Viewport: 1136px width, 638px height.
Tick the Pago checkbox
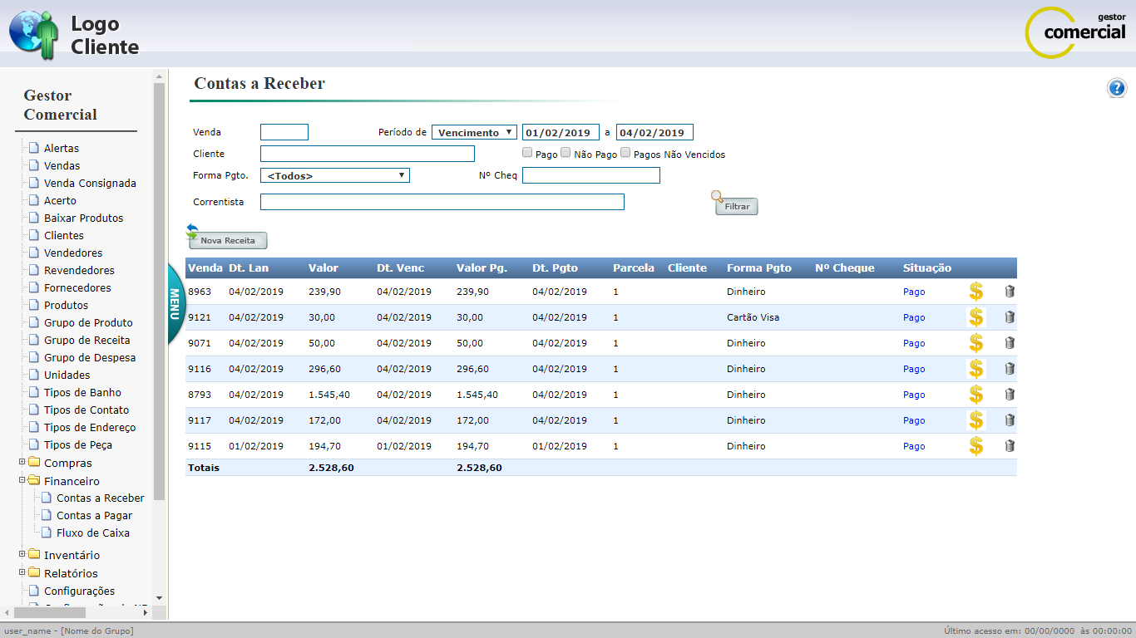[527, 153]
